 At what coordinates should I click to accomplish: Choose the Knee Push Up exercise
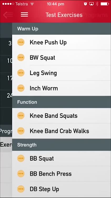coord(61,42)
